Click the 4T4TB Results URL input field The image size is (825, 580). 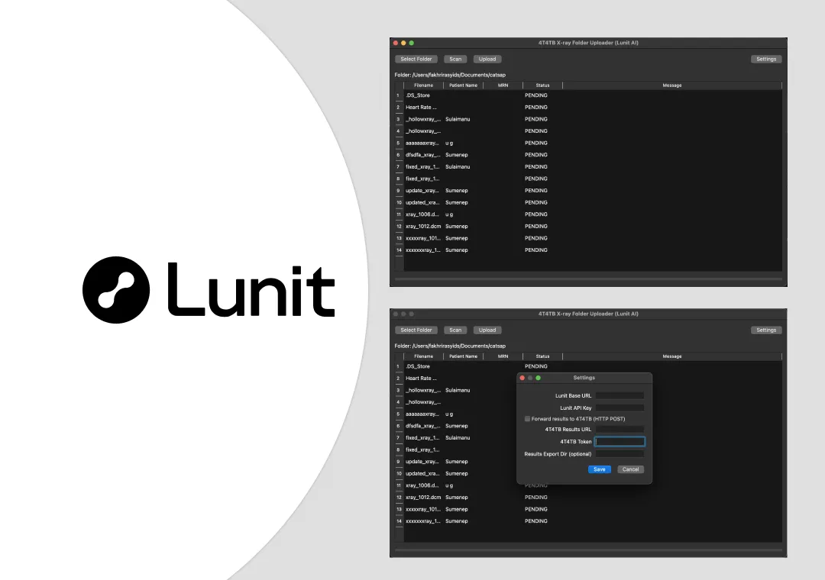point(620,429)
